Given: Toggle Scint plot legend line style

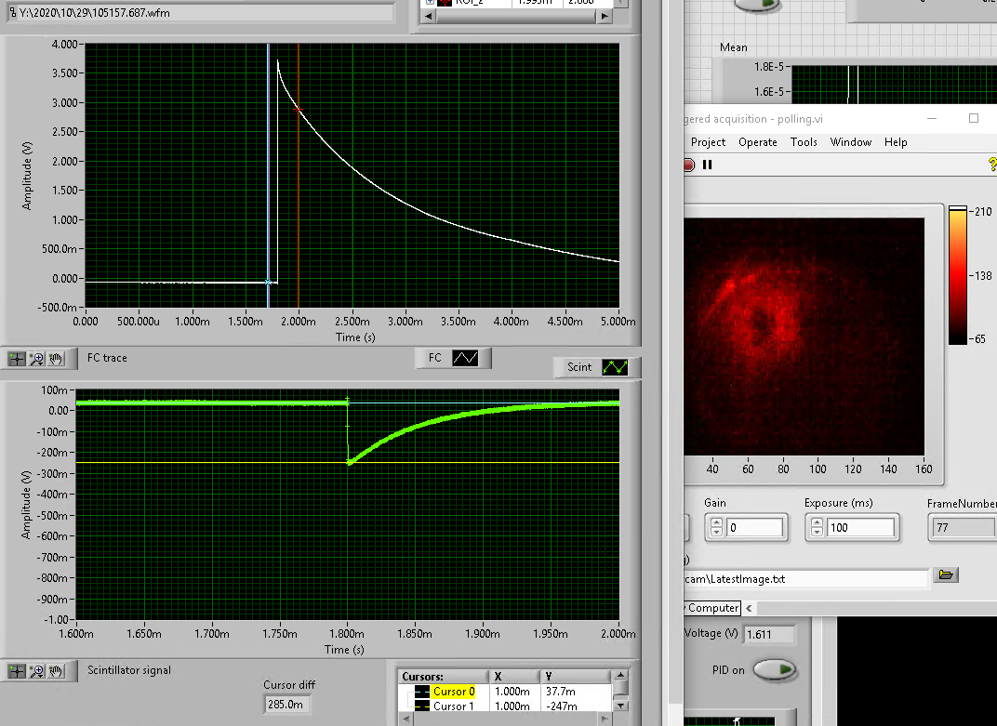Looking at the screenshot, I should coord(614,367).
